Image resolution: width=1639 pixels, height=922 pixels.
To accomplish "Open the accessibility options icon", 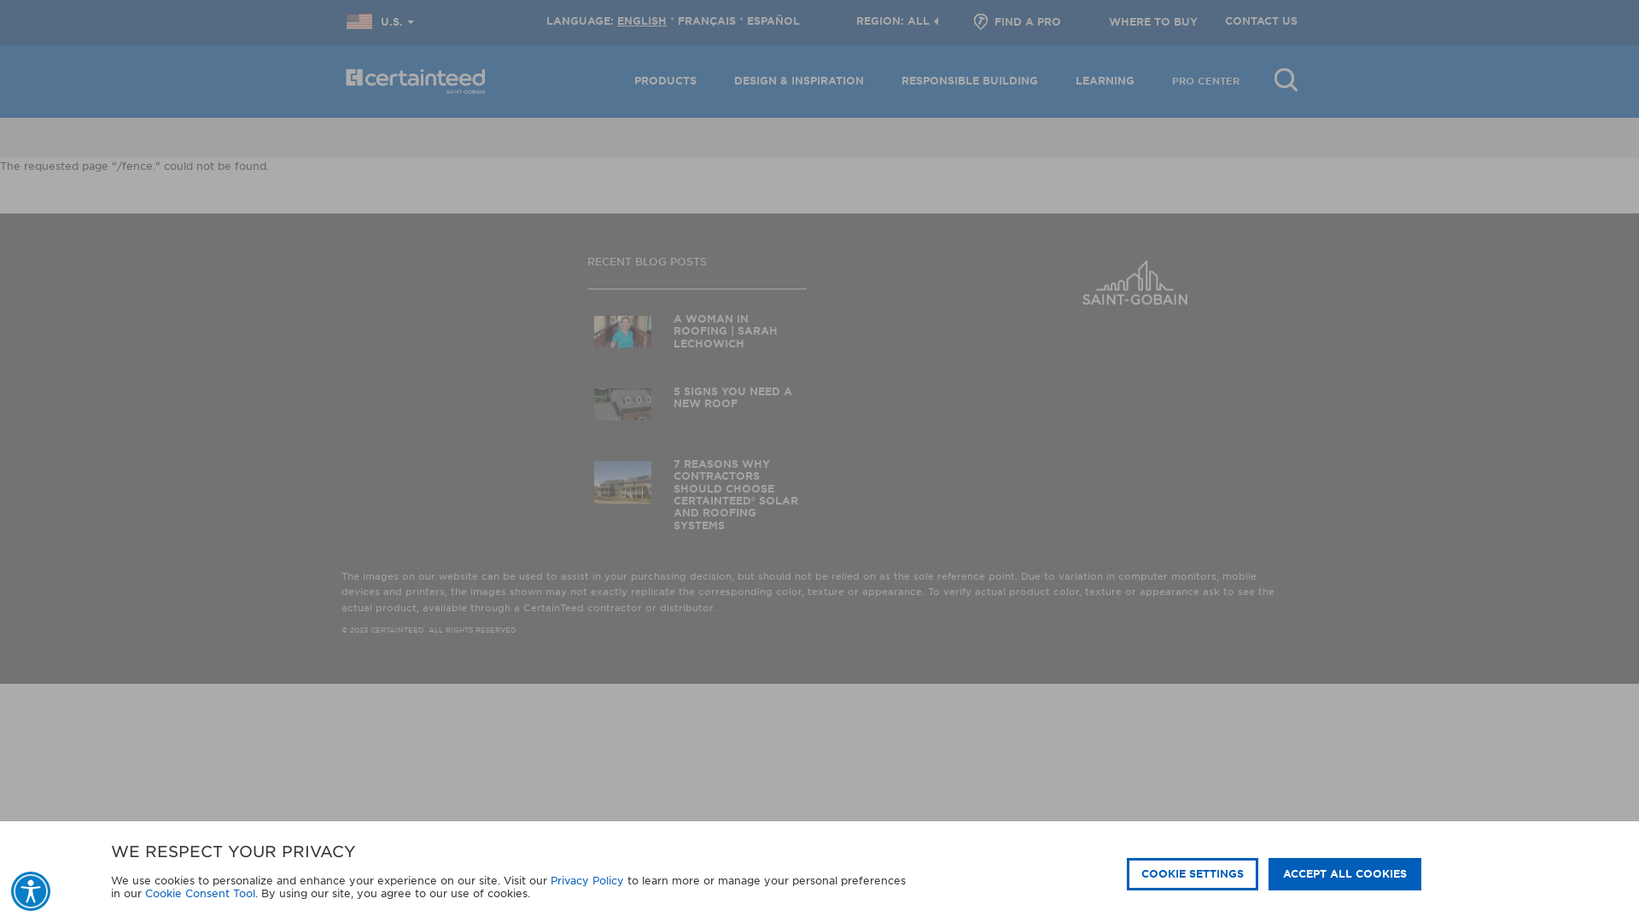I will pyautogui.click(x=31, y=891).
